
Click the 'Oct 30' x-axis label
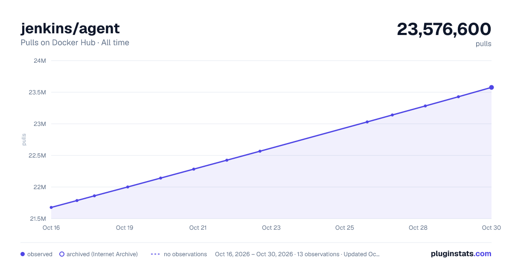[x=491, y=228]
